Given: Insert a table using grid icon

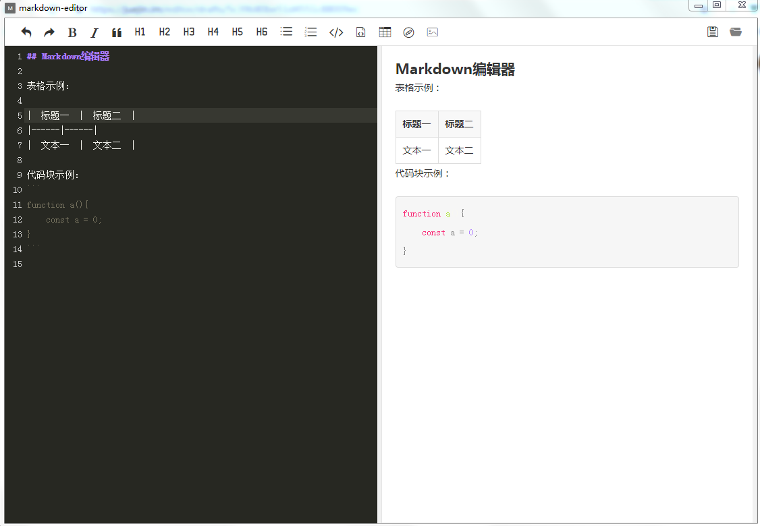Looking at the screenshot, I should [x=385, y=32].
